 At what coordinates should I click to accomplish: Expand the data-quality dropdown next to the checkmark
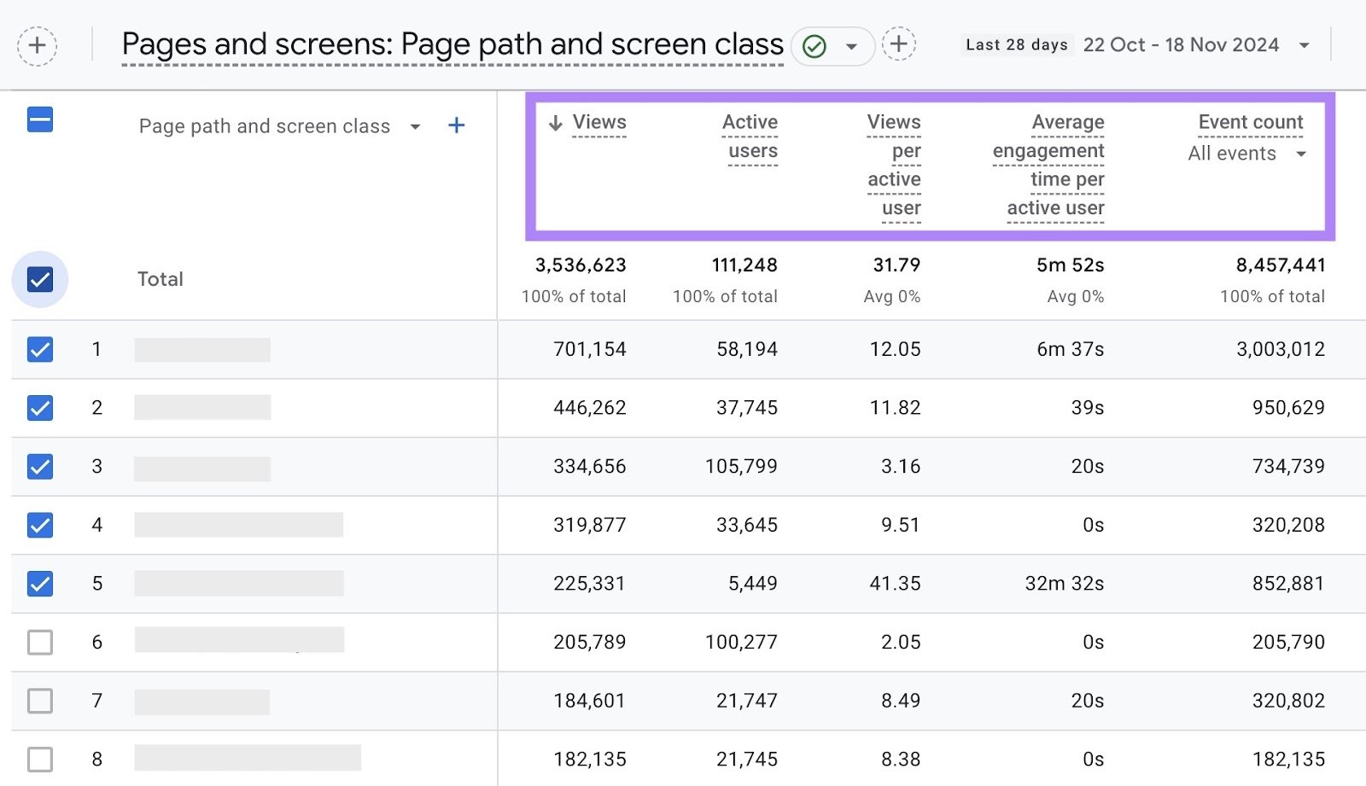[849, 44]
